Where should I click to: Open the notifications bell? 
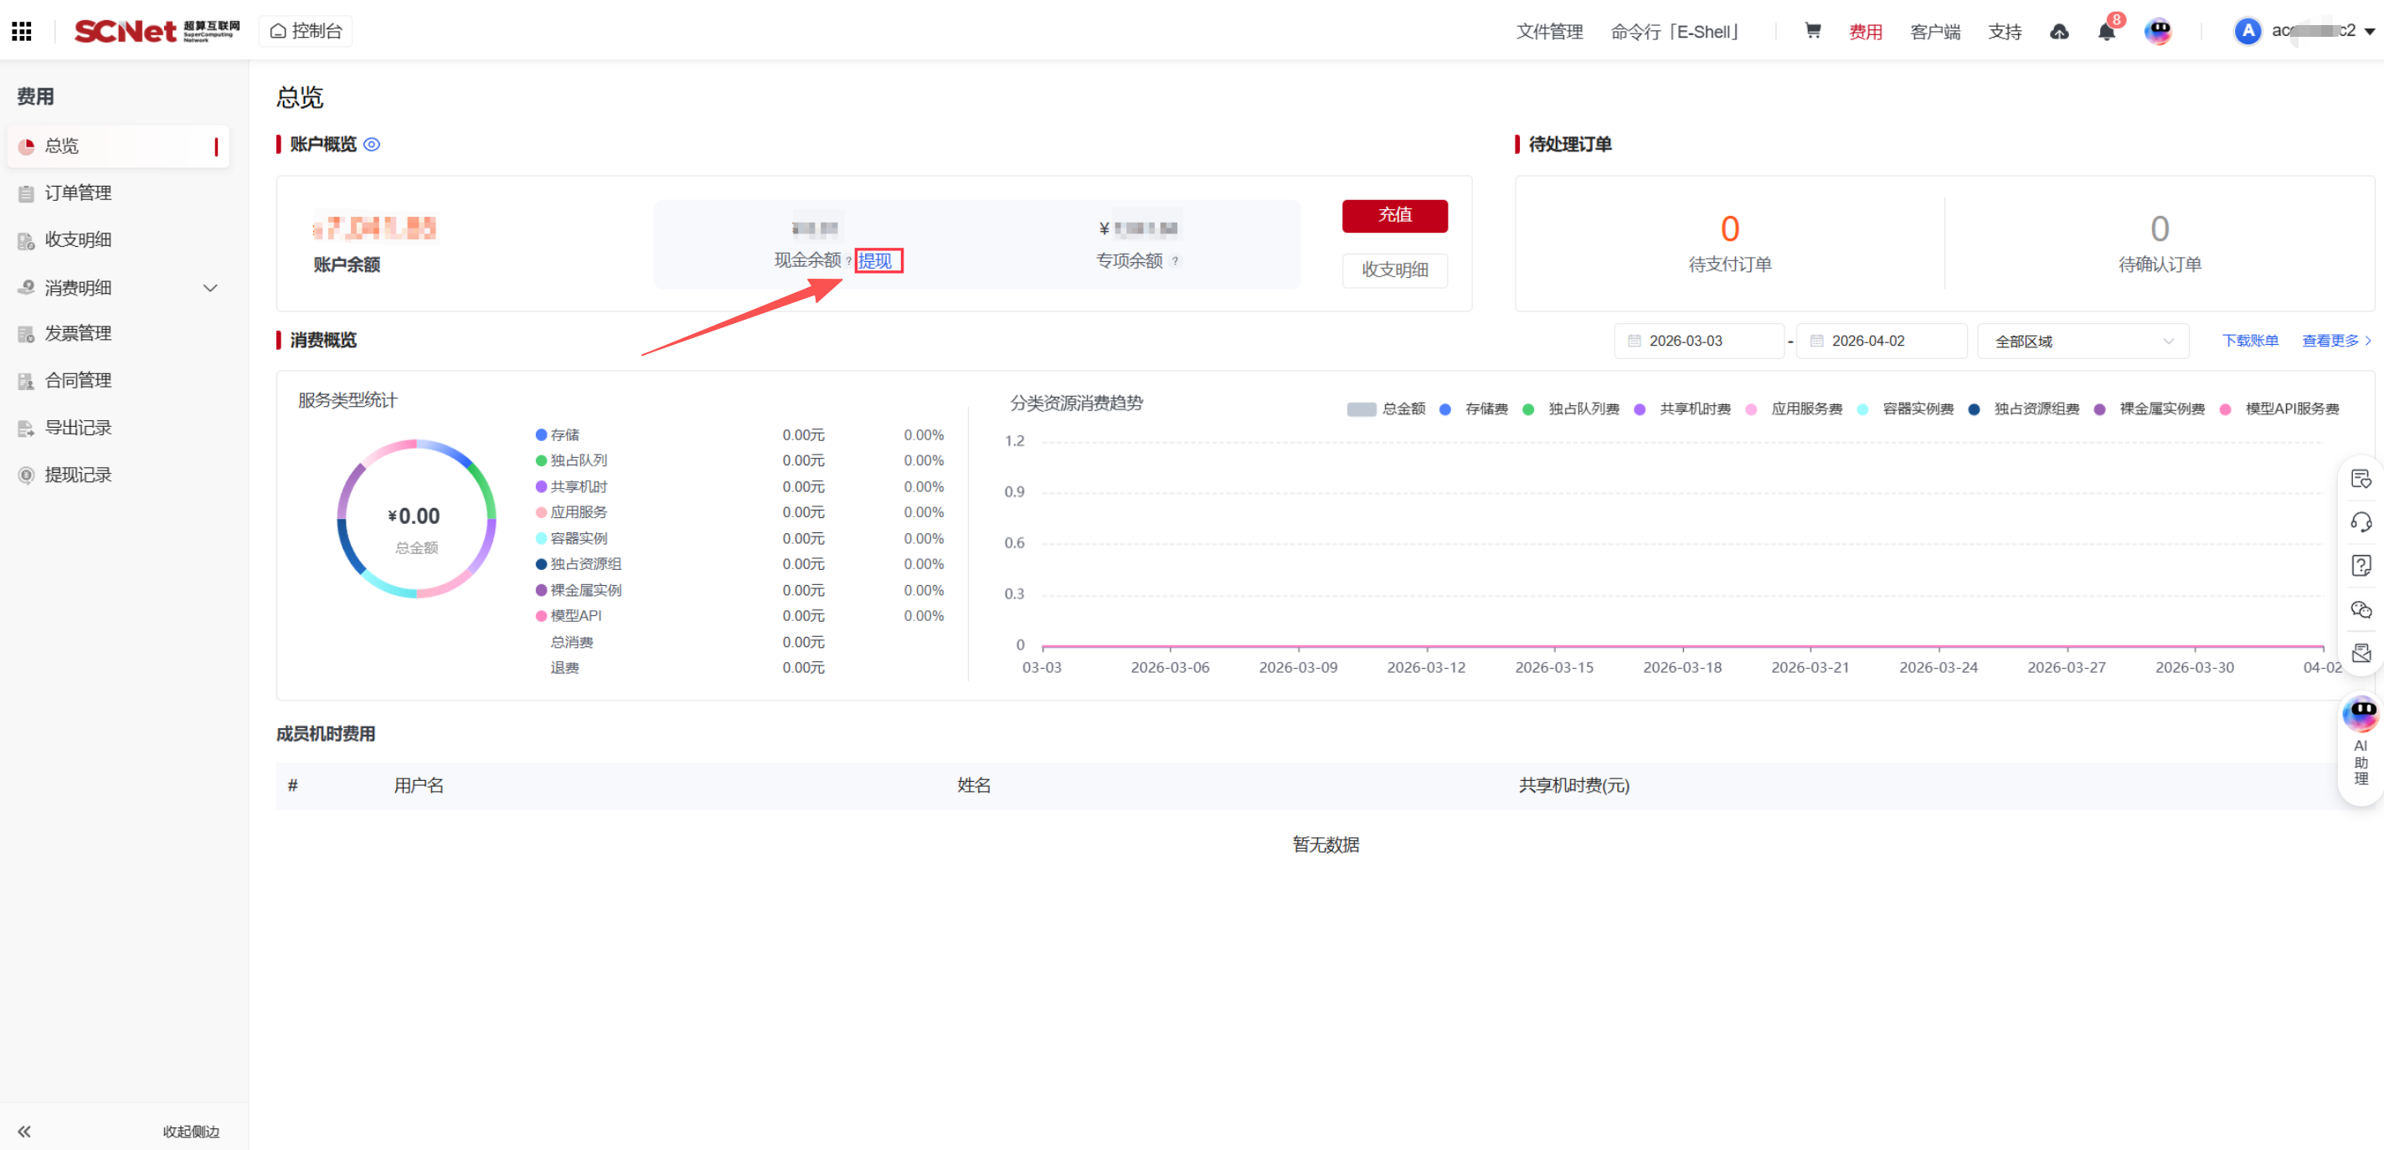point(2105,32)
